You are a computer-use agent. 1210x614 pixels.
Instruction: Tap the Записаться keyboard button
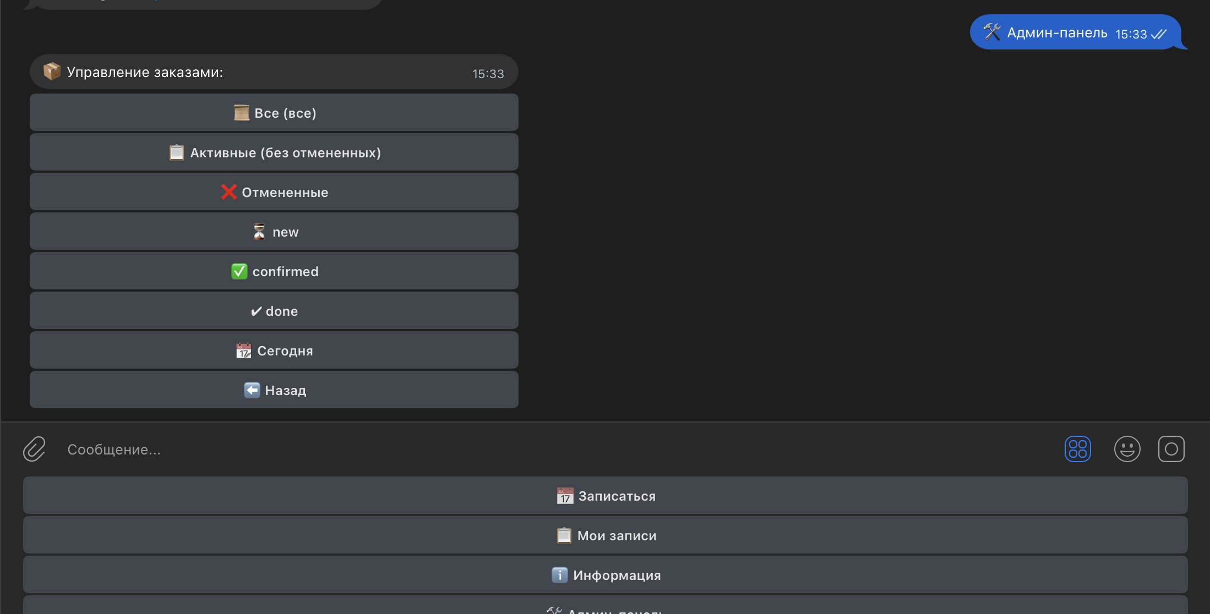click(605, 496)
